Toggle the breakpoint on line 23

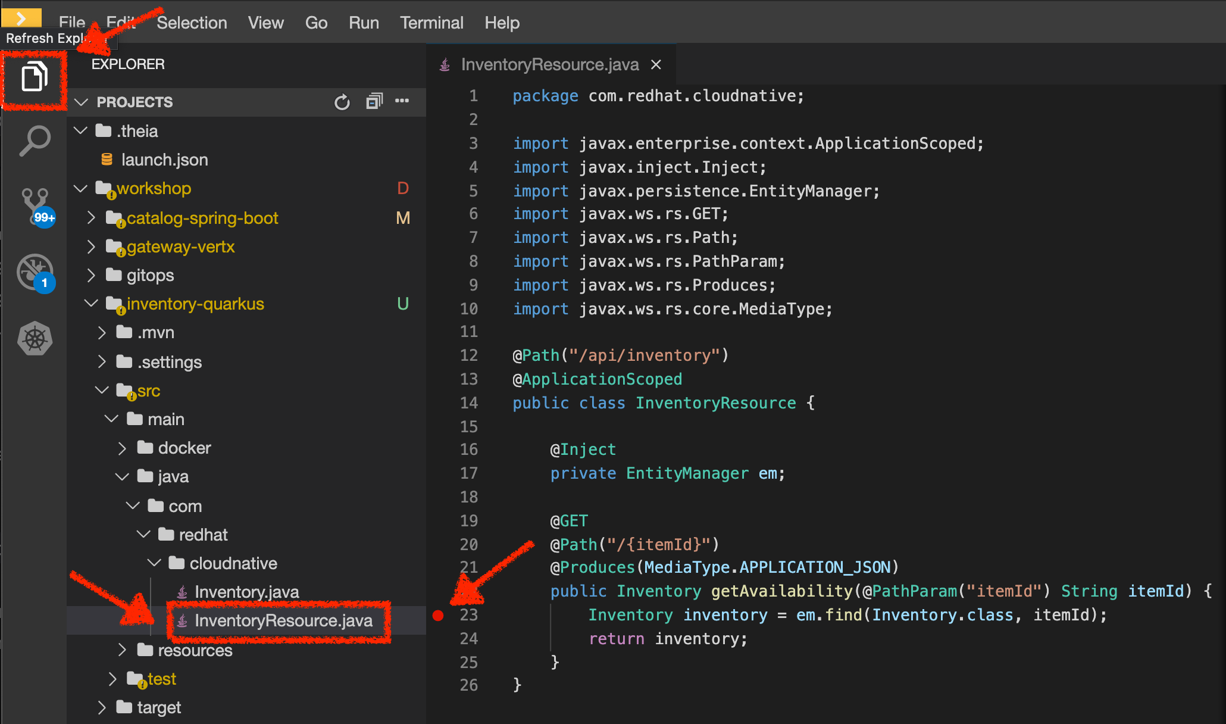[439, 616]
